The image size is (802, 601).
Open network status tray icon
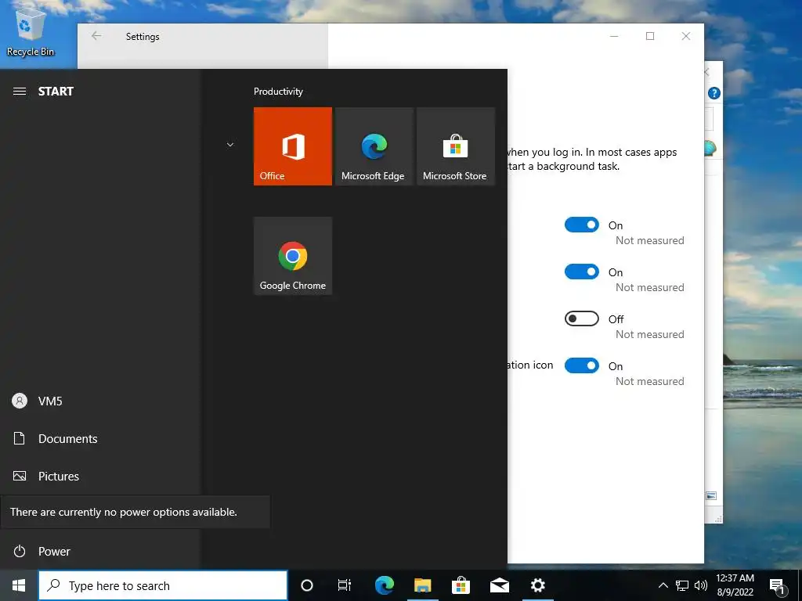pos(682,585)
